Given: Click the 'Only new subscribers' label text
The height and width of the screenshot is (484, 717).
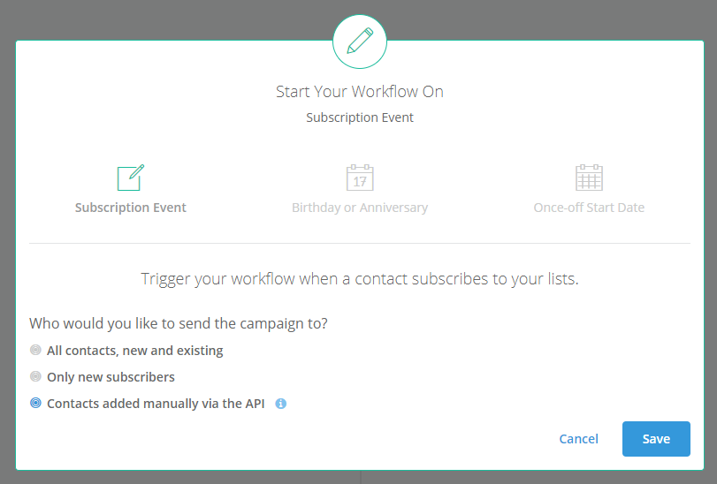Looking at the screenshot, I should pos(111,377).
